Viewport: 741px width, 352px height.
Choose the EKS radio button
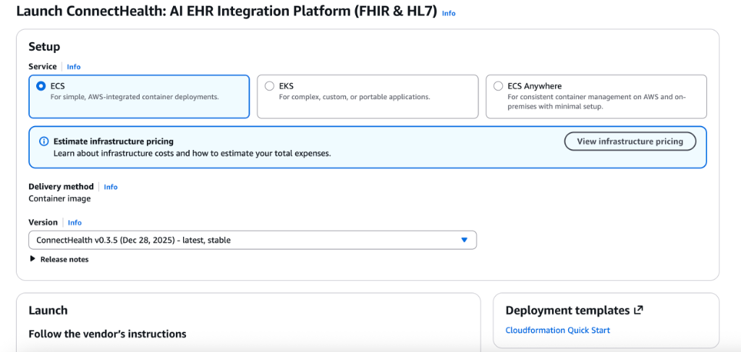[x=269, y=85]
